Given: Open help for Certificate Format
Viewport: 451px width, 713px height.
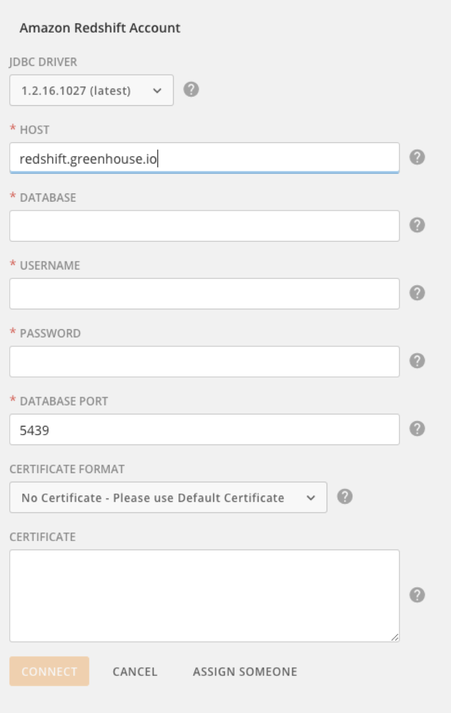Looking at the screenshot, I should (345, 497).
